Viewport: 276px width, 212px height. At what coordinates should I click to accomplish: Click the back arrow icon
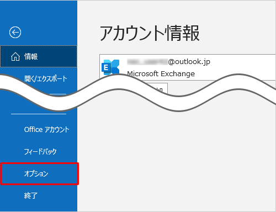(15, 33)
